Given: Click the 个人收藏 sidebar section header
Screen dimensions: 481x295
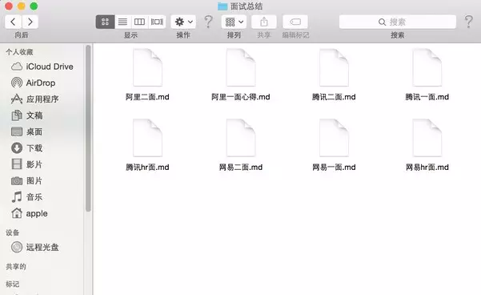Looking at the screenshot, I should coord(19,52).
